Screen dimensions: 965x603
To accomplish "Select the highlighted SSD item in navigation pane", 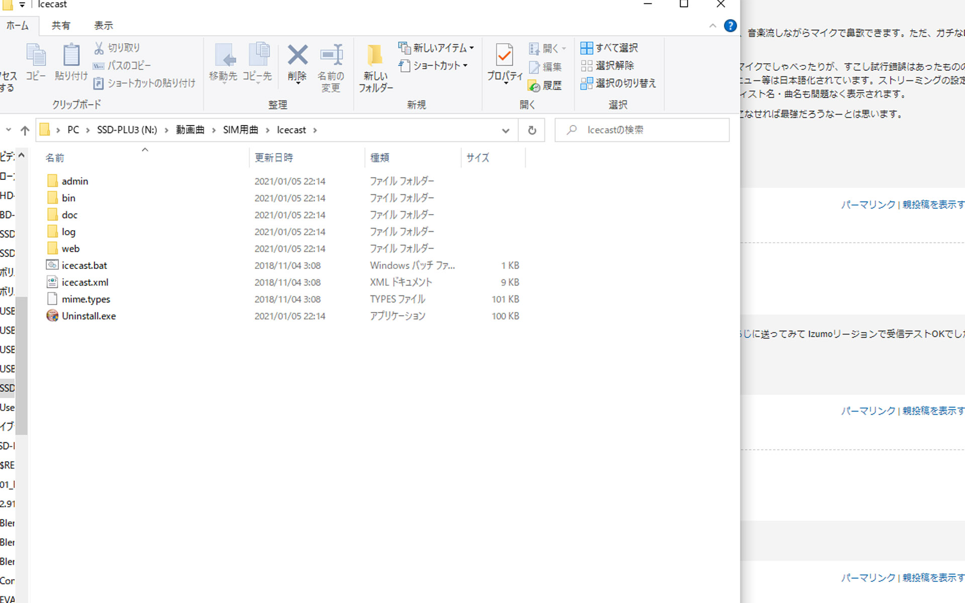I will pyautogui.click(x=8, y=388).
